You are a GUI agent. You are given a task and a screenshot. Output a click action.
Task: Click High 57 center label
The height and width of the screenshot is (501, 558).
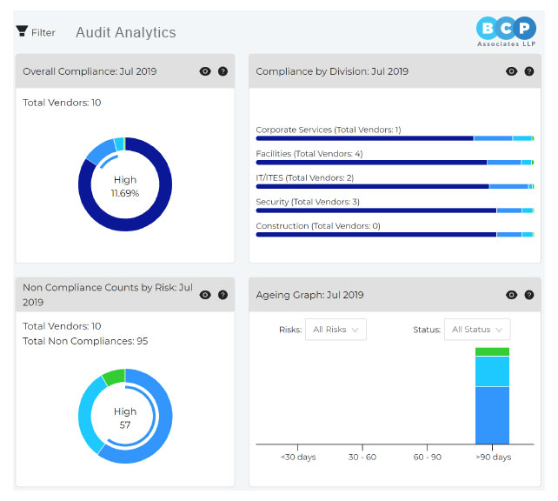(x=125, y=418)
